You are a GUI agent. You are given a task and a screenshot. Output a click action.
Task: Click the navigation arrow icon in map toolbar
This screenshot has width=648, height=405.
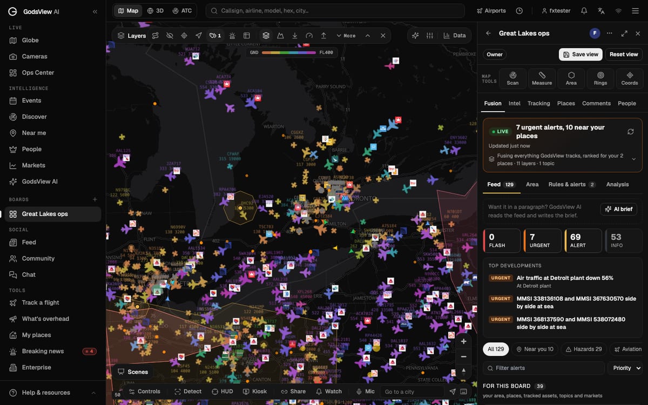198,36
